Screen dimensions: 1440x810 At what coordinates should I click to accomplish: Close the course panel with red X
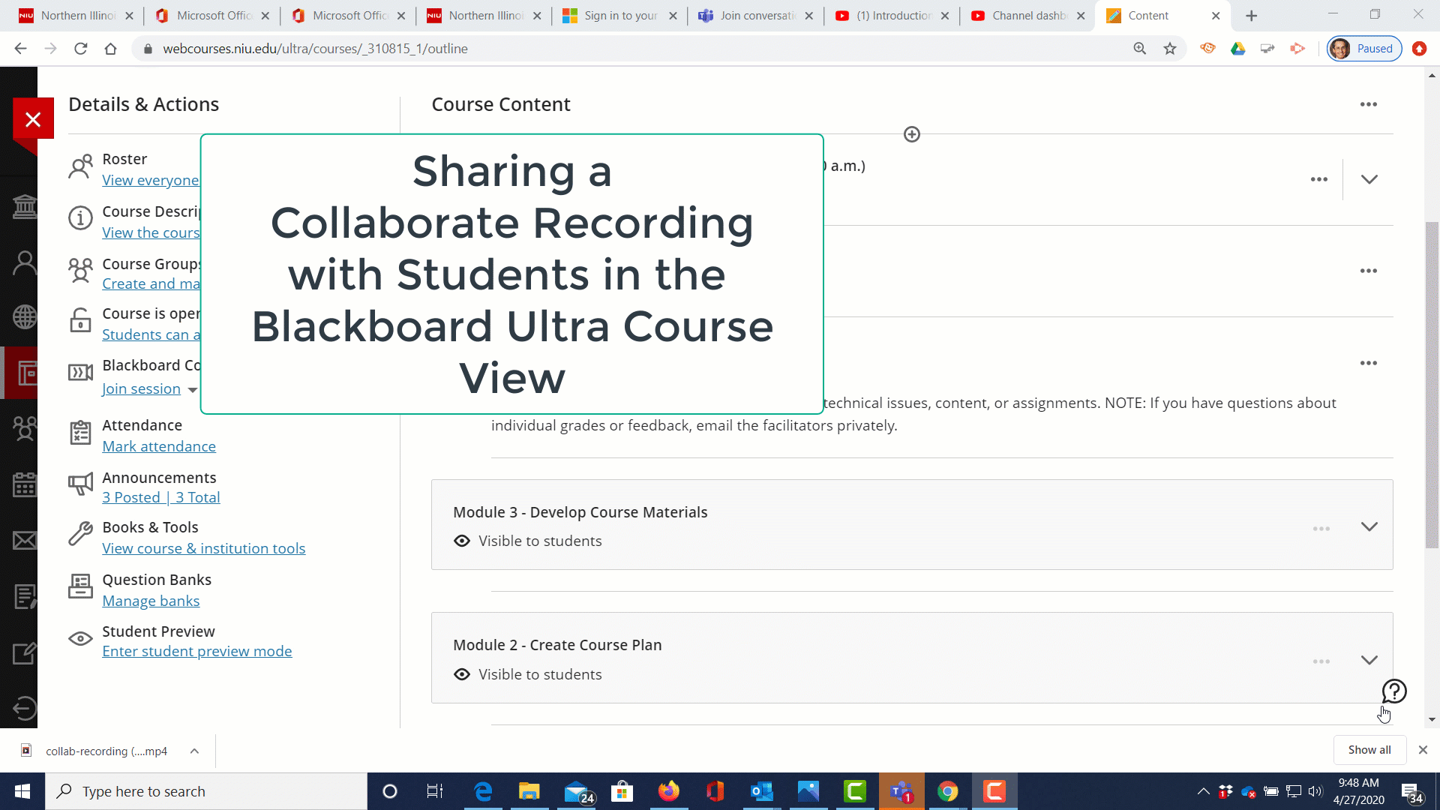(x=33, y=118)
